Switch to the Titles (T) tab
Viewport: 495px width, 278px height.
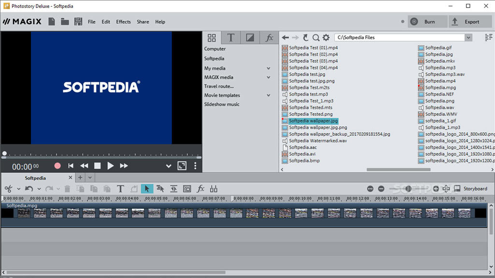231,38
